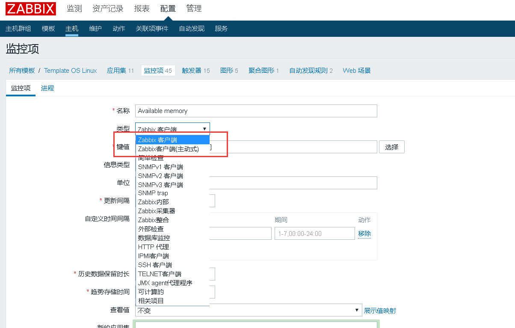Open the 查看值 dropdown showing 不变
Viewport: 515px width, 328px height.
(249, 310)
